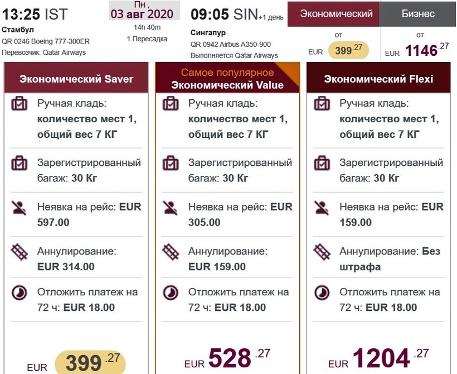Switch to the Бизнес cabin tab
The image size is (457, 374).
click(x=418, y=14)
